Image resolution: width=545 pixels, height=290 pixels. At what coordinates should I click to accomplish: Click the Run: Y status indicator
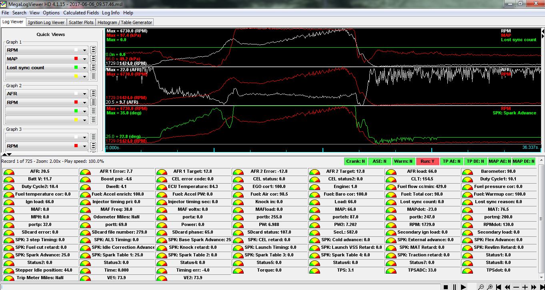428,162
